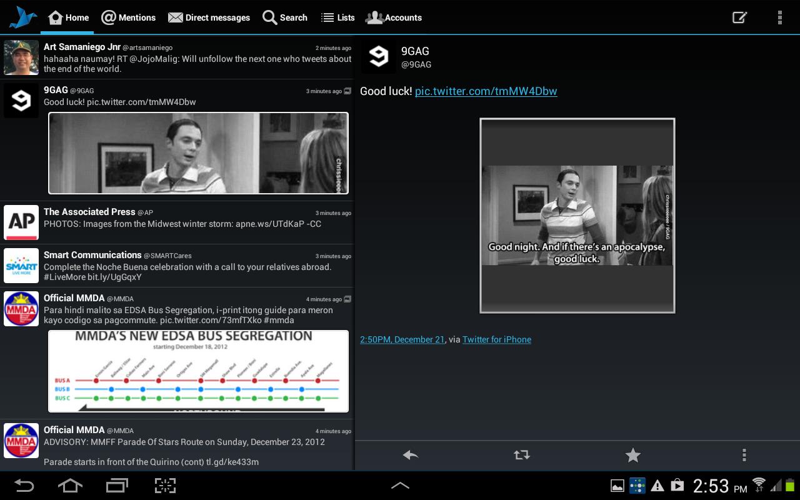Image resolution: width=800 pixels, height=500 pixels.
Task: Go to the Direct messages tab
Action: (x=209, y=17)
